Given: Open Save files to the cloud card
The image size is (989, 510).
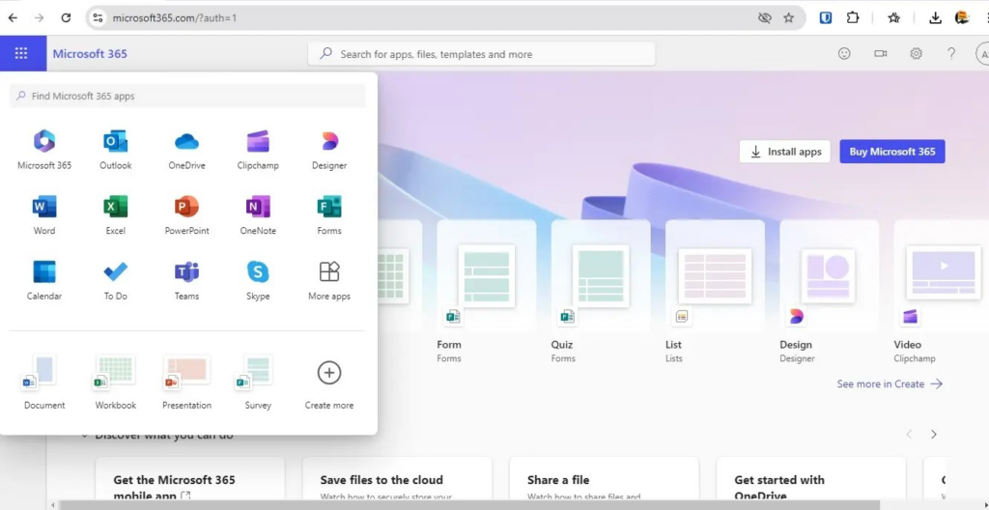Looking at the screenshot, I should [x=397, y=480].
